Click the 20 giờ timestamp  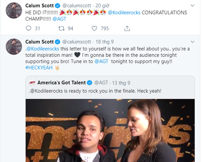coord(102,6)
